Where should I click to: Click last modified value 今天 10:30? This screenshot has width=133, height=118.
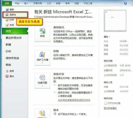125,65
